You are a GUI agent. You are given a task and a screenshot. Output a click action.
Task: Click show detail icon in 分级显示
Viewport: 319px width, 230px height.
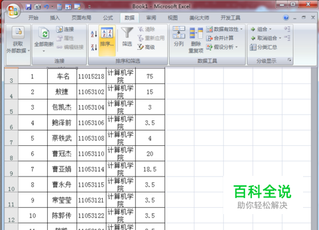pyautogui.click(x=287, y=29)
